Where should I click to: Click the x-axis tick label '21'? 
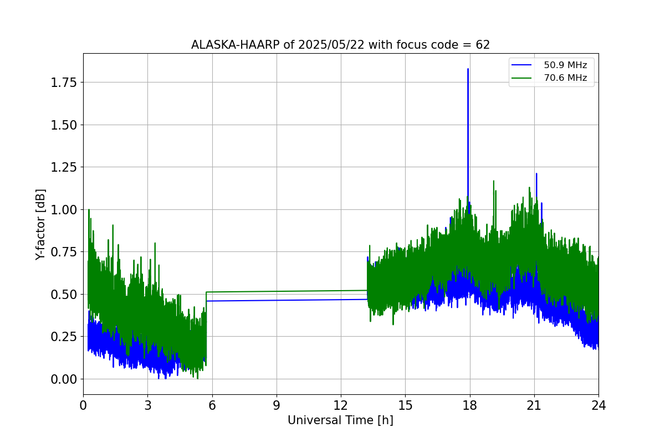(534, 405)
